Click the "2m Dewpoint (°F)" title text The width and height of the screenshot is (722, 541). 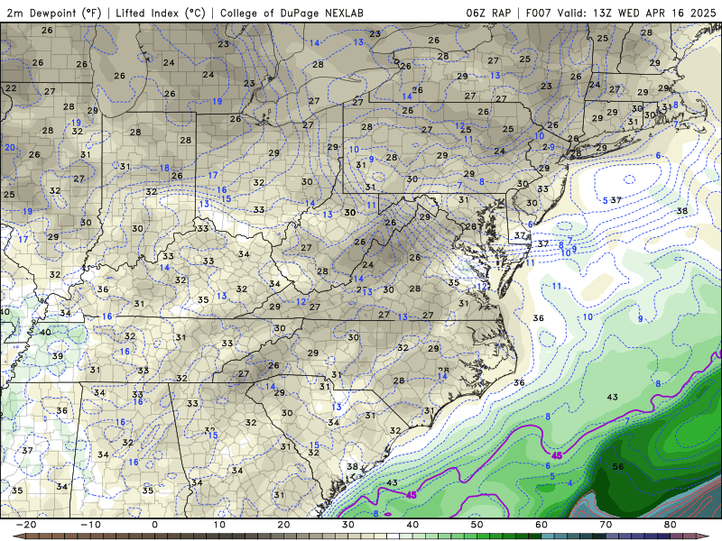click(x=54, y=13)
